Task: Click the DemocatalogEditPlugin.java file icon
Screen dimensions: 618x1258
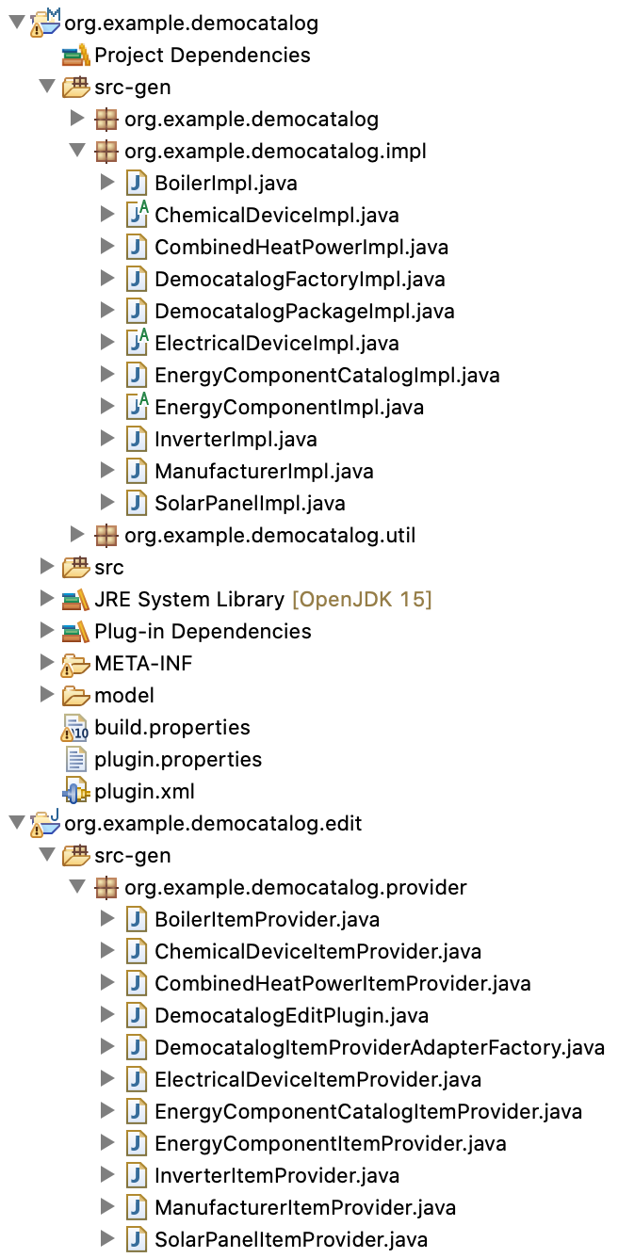Action: coord(138,1015)
